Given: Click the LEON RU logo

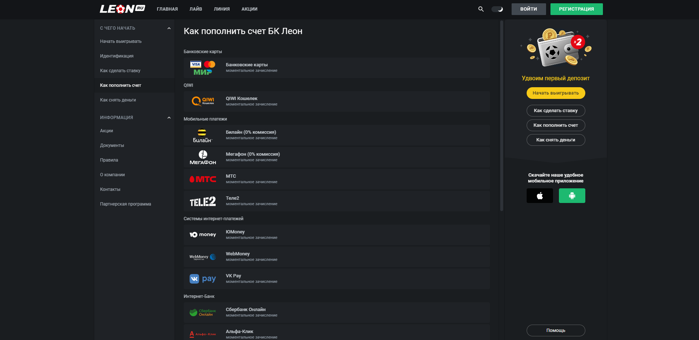Looking at the screenshot, I should tap(122, 9).
